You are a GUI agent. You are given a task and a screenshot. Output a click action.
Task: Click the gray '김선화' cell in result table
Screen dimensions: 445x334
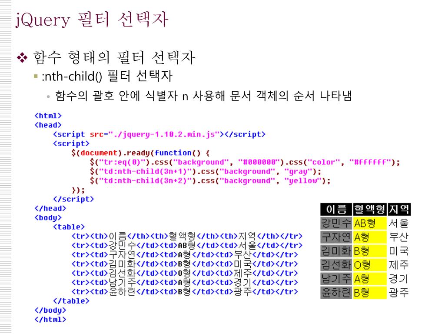pos(336,265)
